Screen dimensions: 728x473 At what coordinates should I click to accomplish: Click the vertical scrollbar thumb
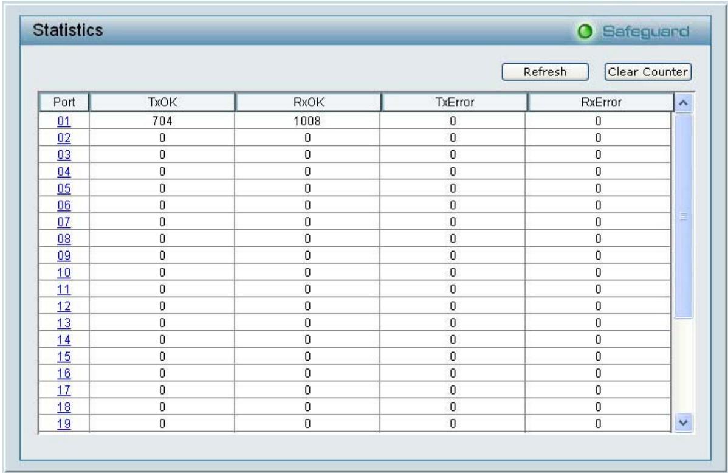tap(683, 216)
